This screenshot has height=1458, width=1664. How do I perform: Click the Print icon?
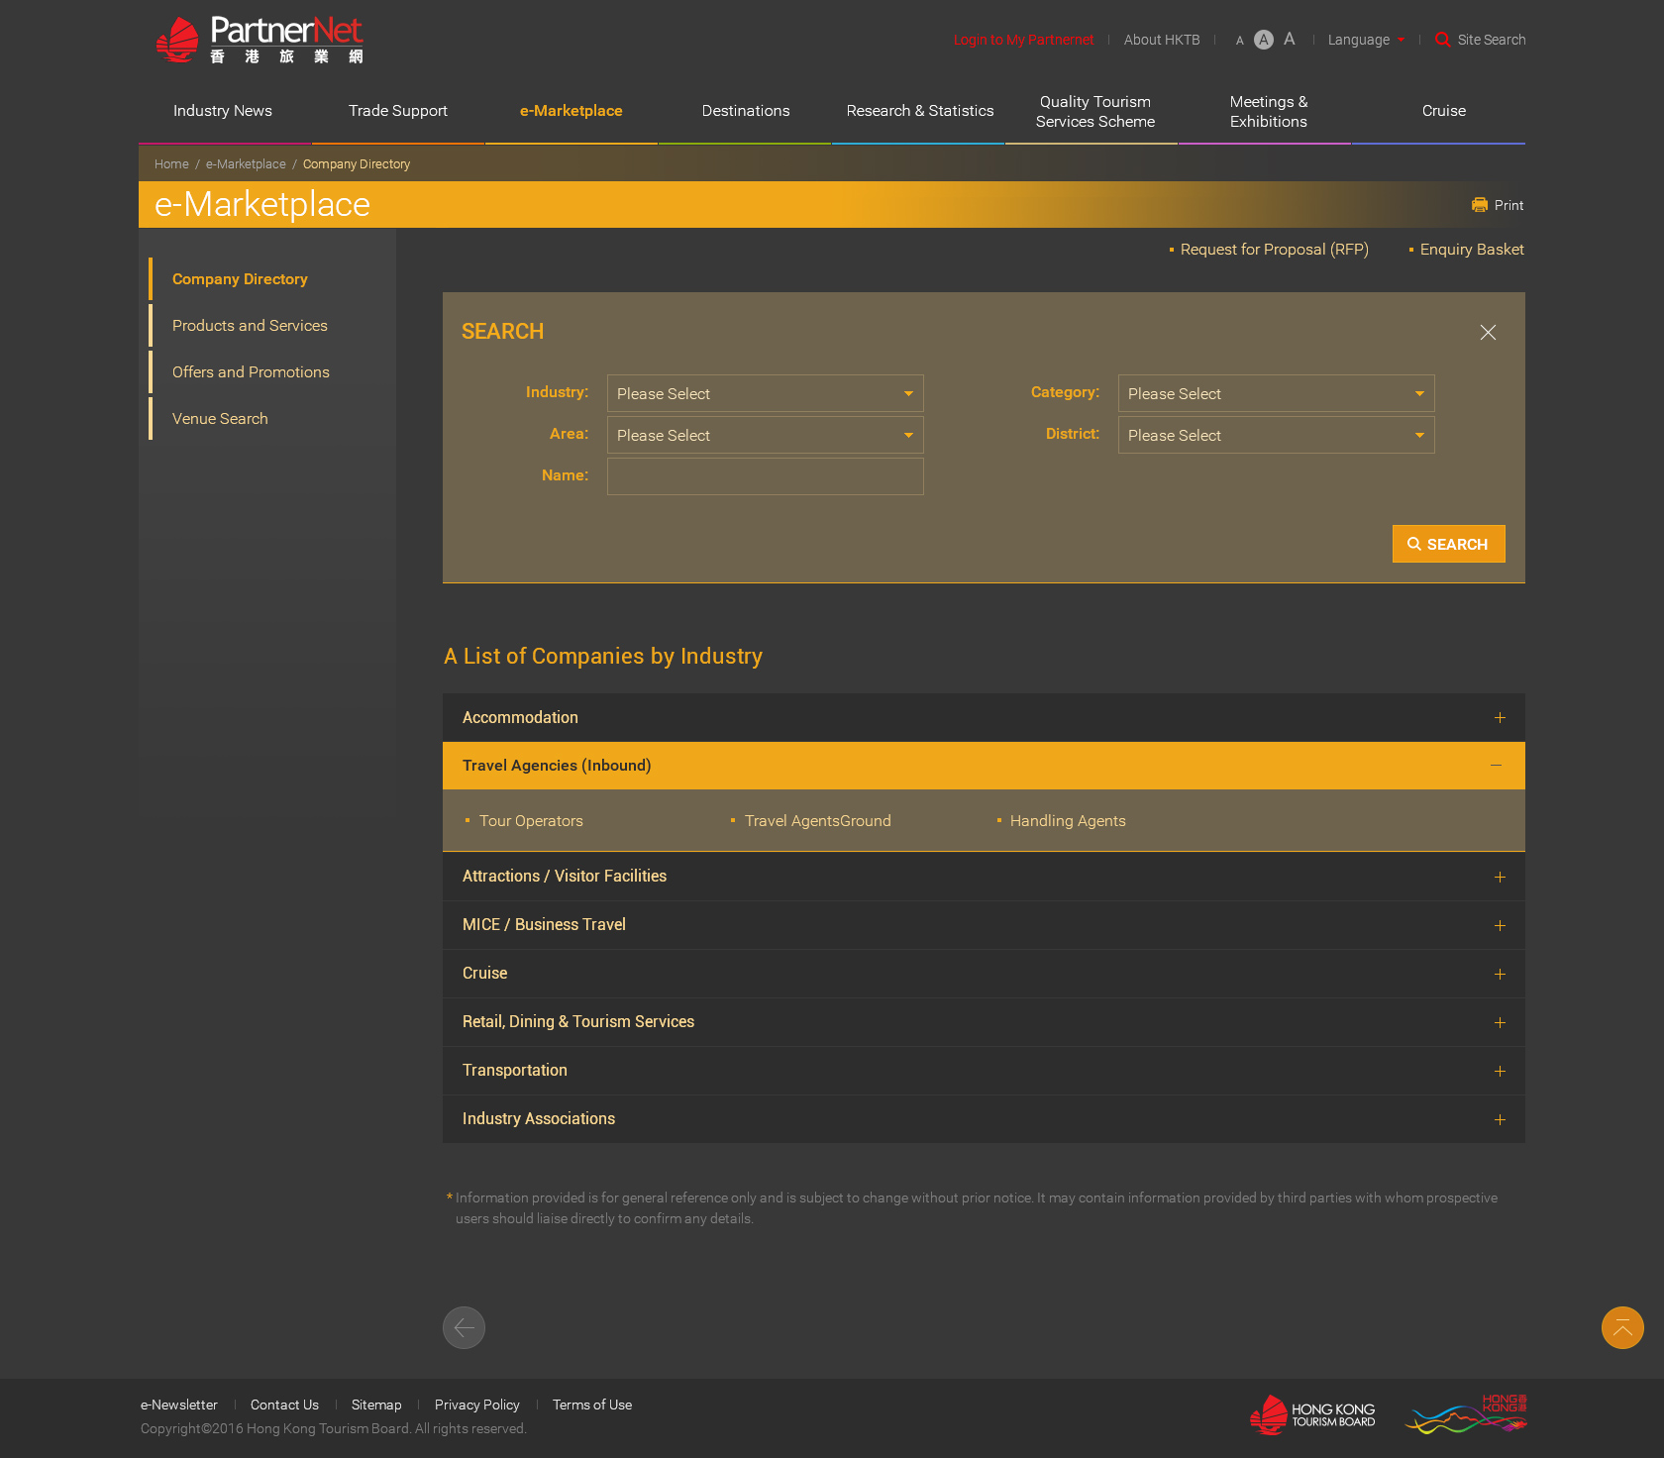point(1480,205)
